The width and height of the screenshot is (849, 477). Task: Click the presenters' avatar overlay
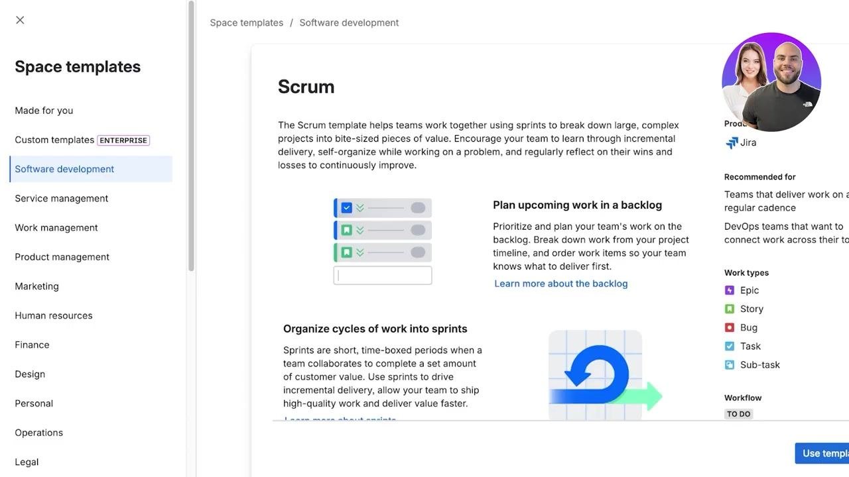[x=771, y=82]
